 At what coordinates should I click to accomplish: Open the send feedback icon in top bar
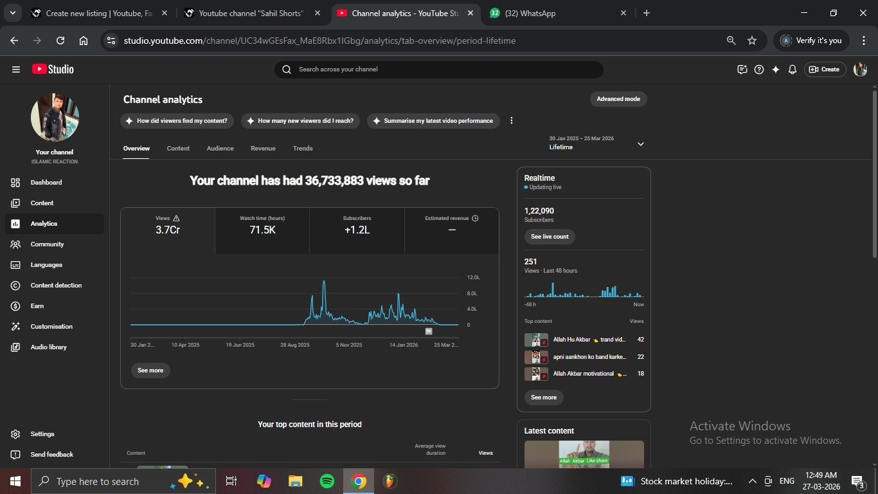(742, 69)
